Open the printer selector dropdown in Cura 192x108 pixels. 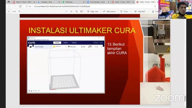click(x=43, y=47)
